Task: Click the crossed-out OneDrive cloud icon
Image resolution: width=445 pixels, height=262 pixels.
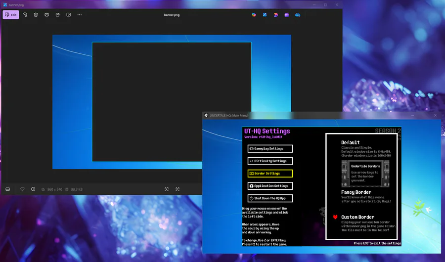Action: pyautogui.click(x=298, y=15)
